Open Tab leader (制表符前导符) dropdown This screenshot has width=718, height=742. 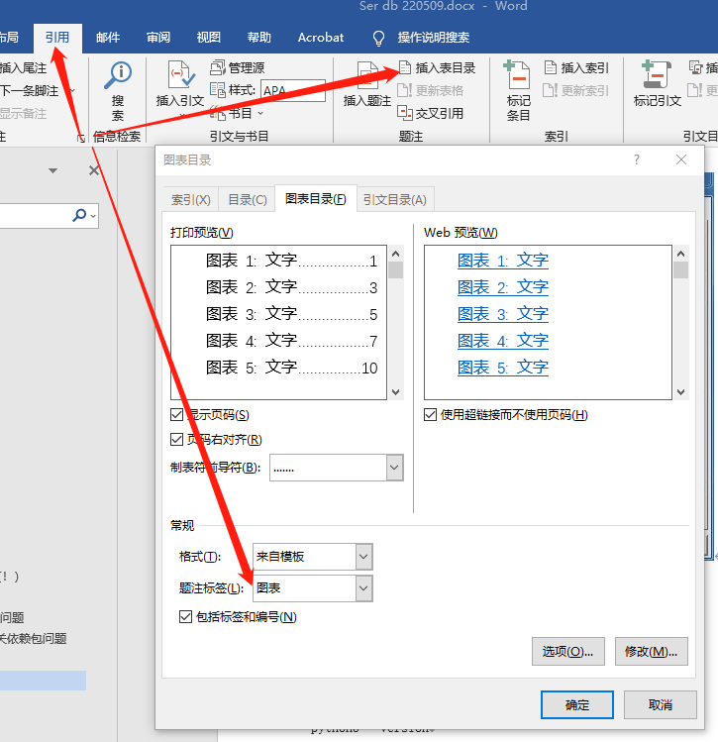point(395,468)
